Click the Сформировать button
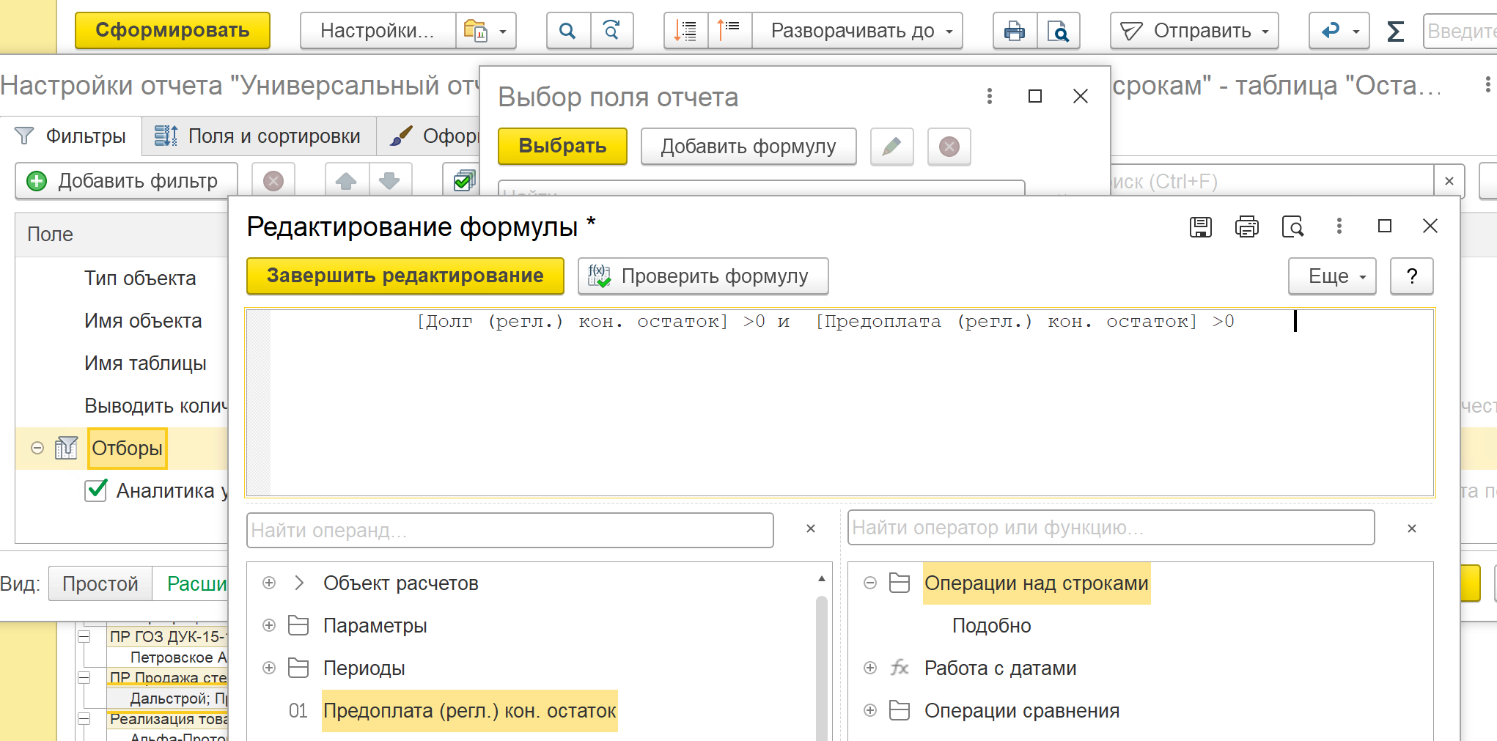1497x741 pixels. pyautogui.click(x=172, y=31)
